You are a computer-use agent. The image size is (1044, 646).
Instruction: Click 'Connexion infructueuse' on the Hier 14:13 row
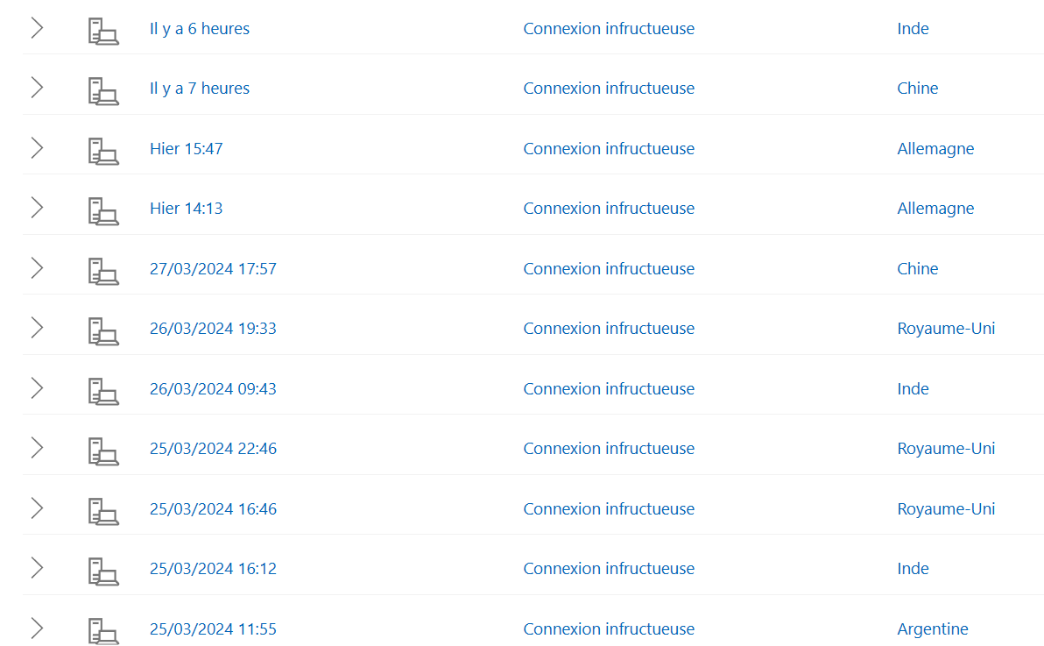pyautogui.click(x=609, y=209)
